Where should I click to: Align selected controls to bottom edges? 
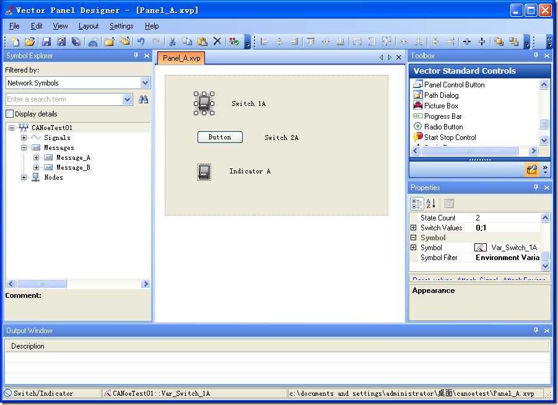(x=340, y=41)
